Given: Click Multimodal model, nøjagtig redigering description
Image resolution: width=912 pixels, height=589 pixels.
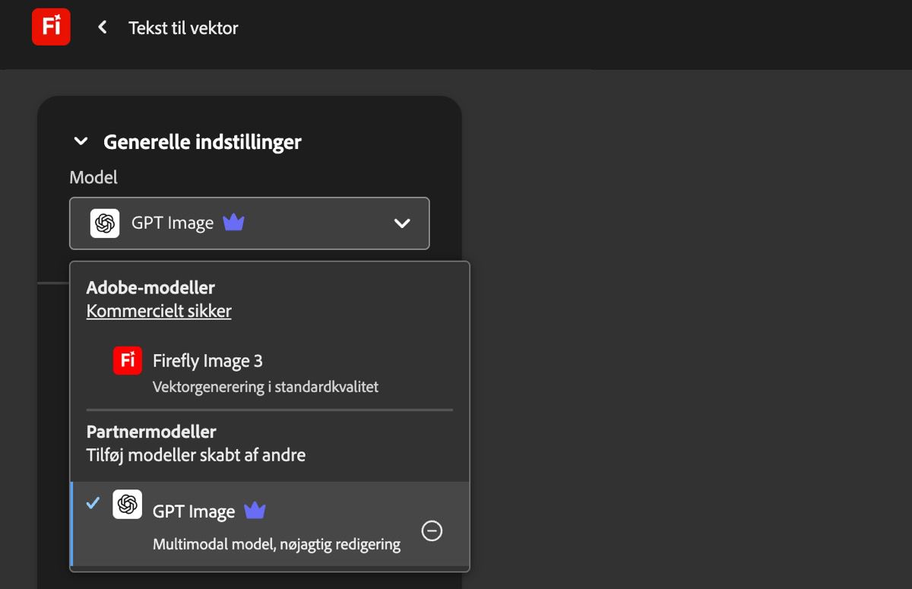Looking at the screenshot, I should coord(277,544).
